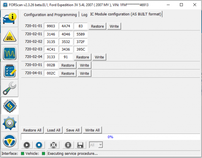
Task: Click the Stop procedure button
Action: coord(39,145)
